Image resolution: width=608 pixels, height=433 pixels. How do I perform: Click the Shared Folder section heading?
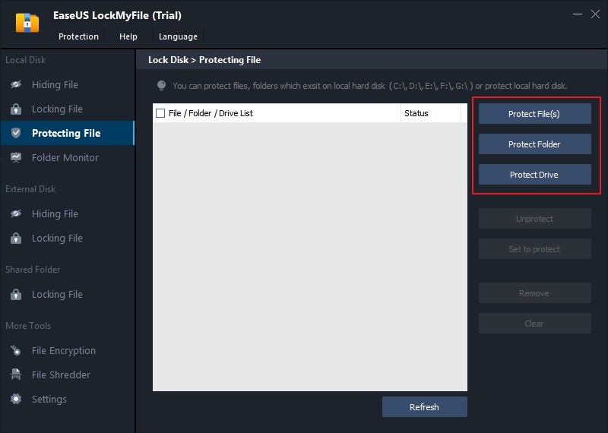click(x=33, y=270)
